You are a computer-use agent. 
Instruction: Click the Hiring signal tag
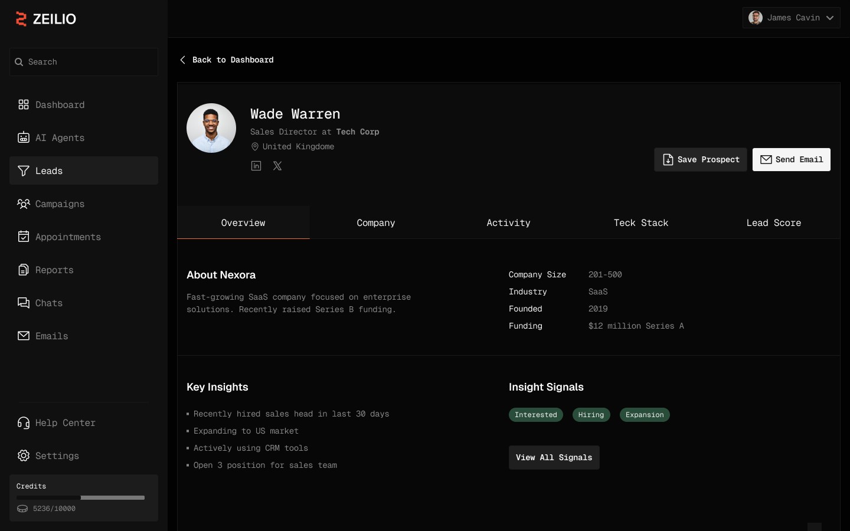click(591, 415)
